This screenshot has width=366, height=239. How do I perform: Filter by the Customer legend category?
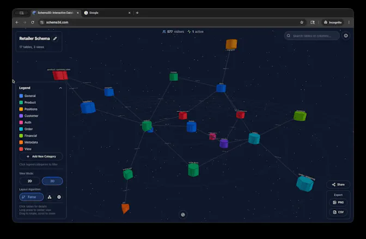[29, 116]
